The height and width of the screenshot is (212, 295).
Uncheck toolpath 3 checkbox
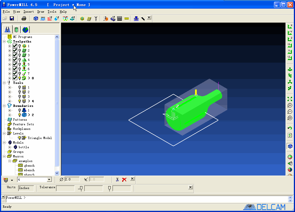point(15,55)
